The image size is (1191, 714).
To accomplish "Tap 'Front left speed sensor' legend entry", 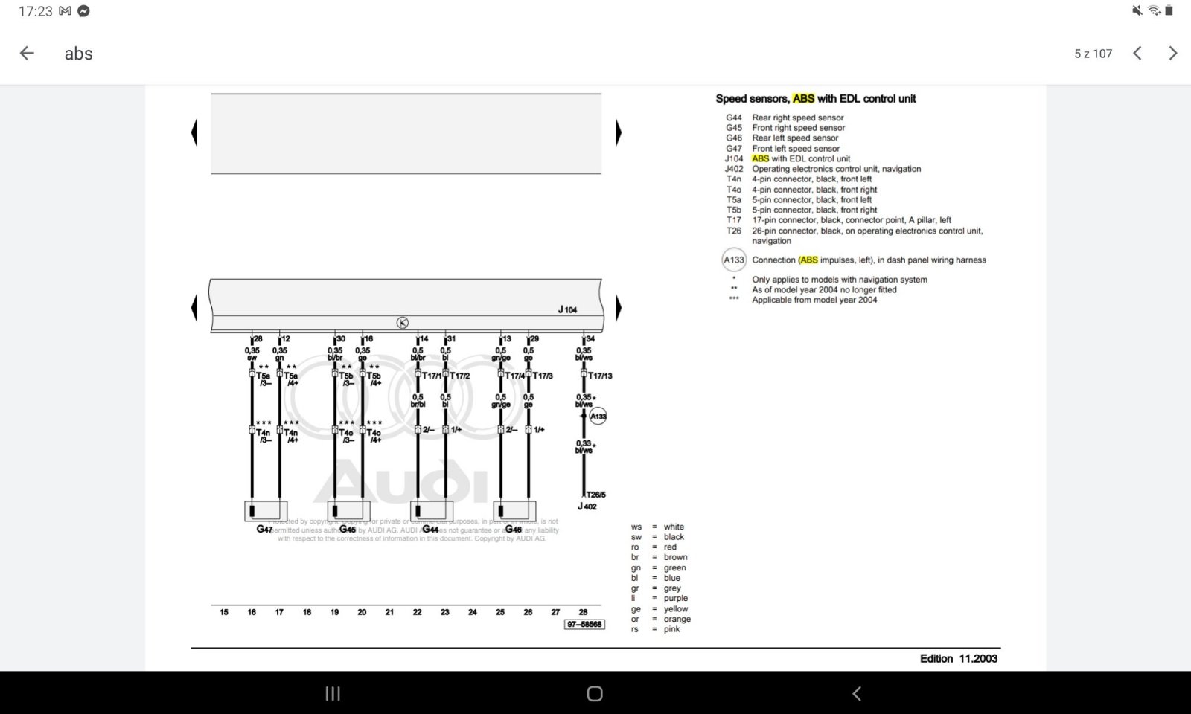I will pyautogui.click(x=796, y=148).
